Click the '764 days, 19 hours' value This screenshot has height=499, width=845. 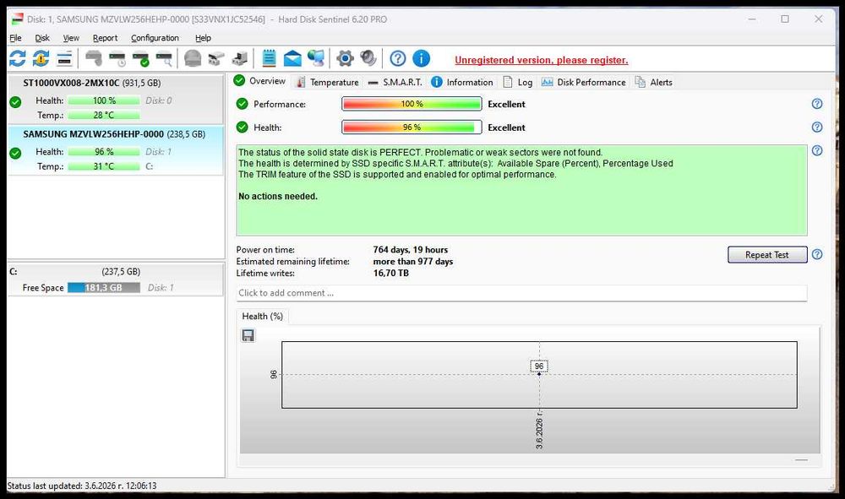[410, 250]
